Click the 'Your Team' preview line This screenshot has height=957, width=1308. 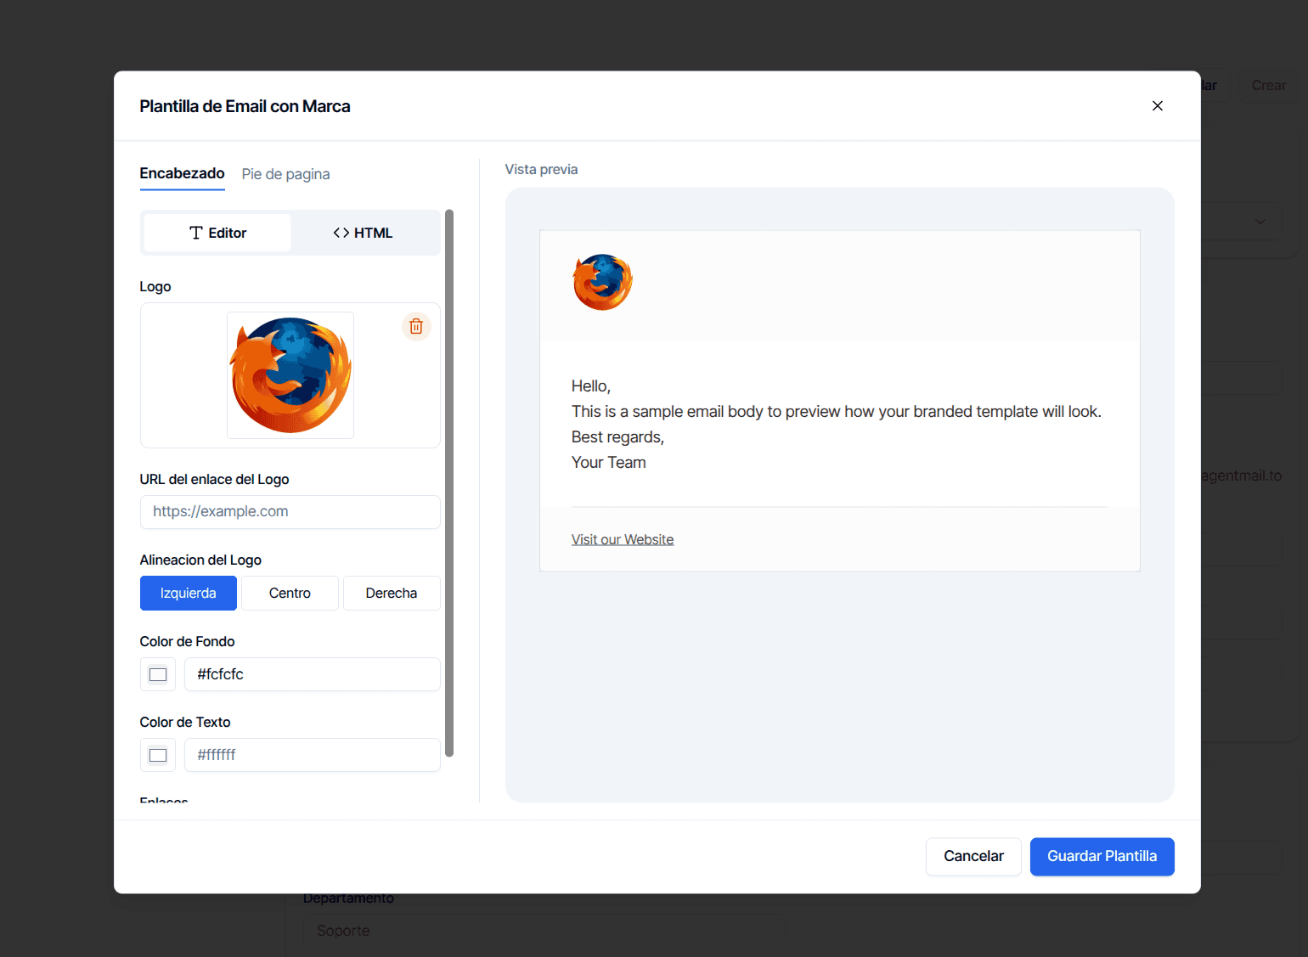click(x=609, y=463)
